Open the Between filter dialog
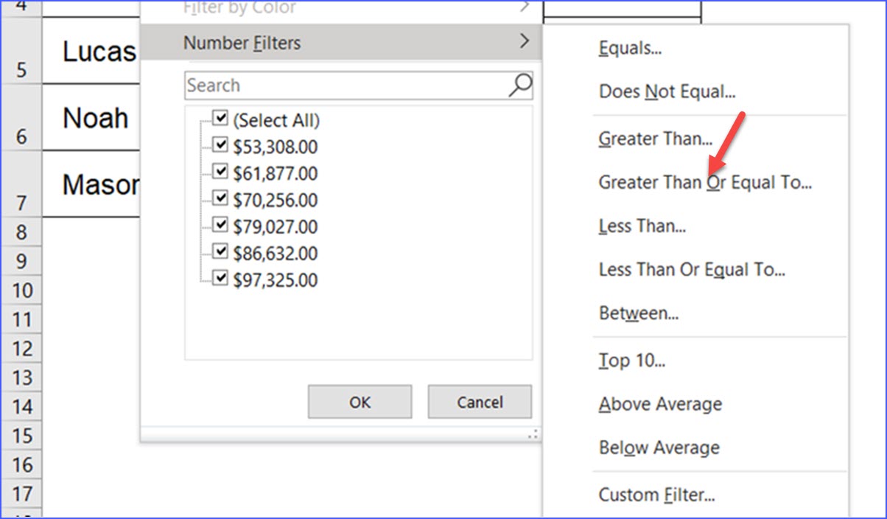 [x=637, y=313]
